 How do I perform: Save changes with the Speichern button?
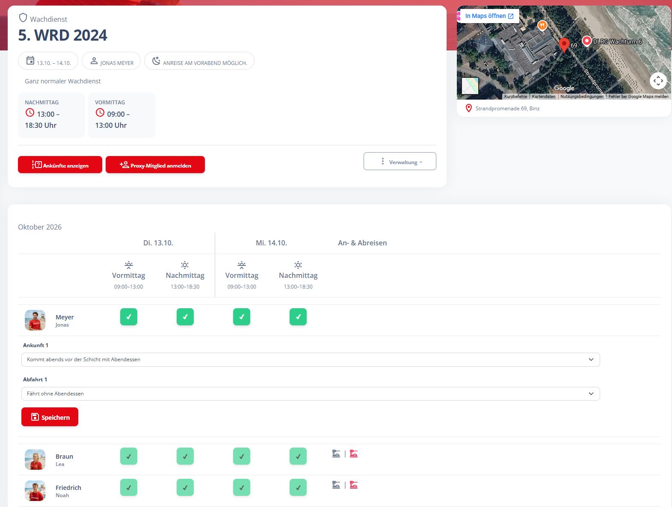coord(50,417)
